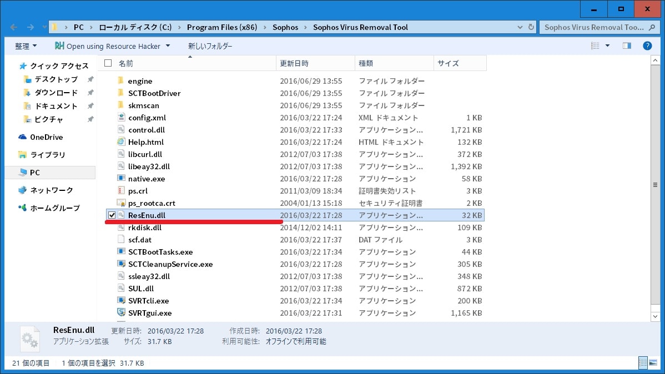Viewport: 665px width, 374px height.
Task: Click the libeay32.dll file icon
Action: pos(122,166)
